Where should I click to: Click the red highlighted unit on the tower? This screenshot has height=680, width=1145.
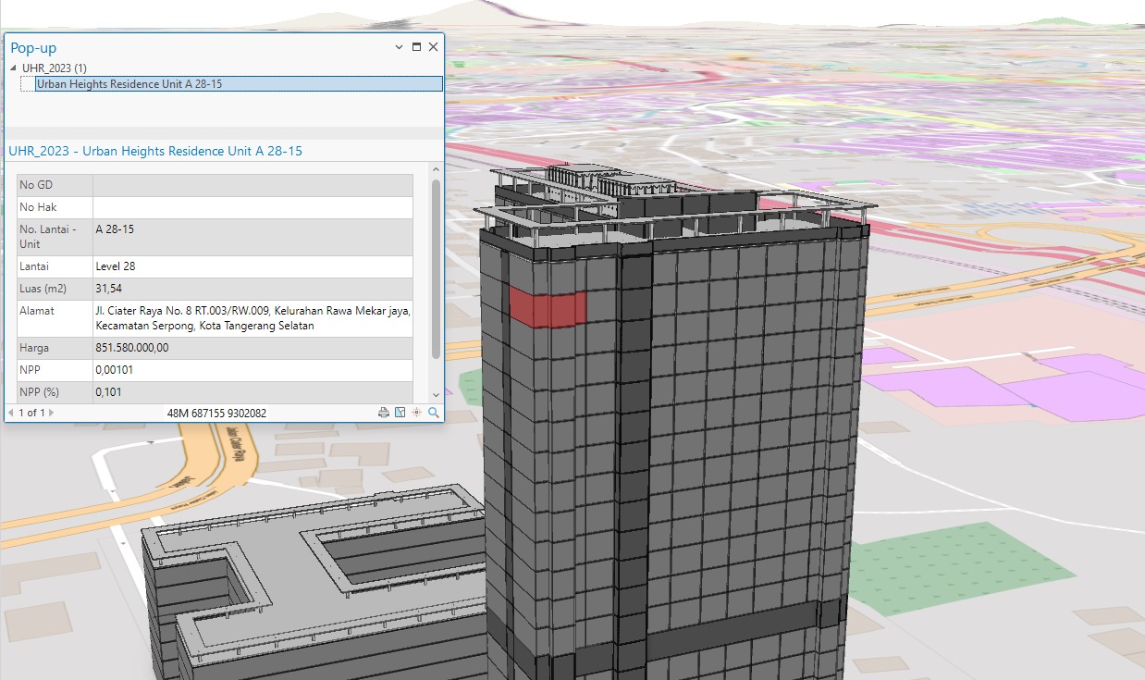[548, 307]
